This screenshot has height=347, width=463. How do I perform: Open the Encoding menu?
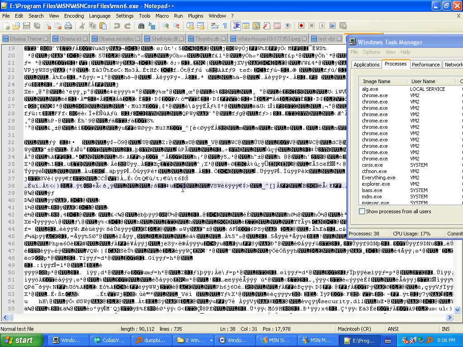tap(74, 16)
